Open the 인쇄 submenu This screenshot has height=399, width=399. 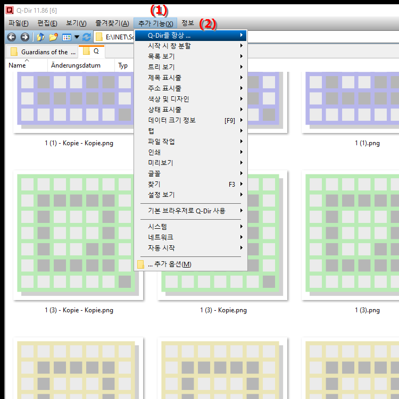(x=190, y=153)
